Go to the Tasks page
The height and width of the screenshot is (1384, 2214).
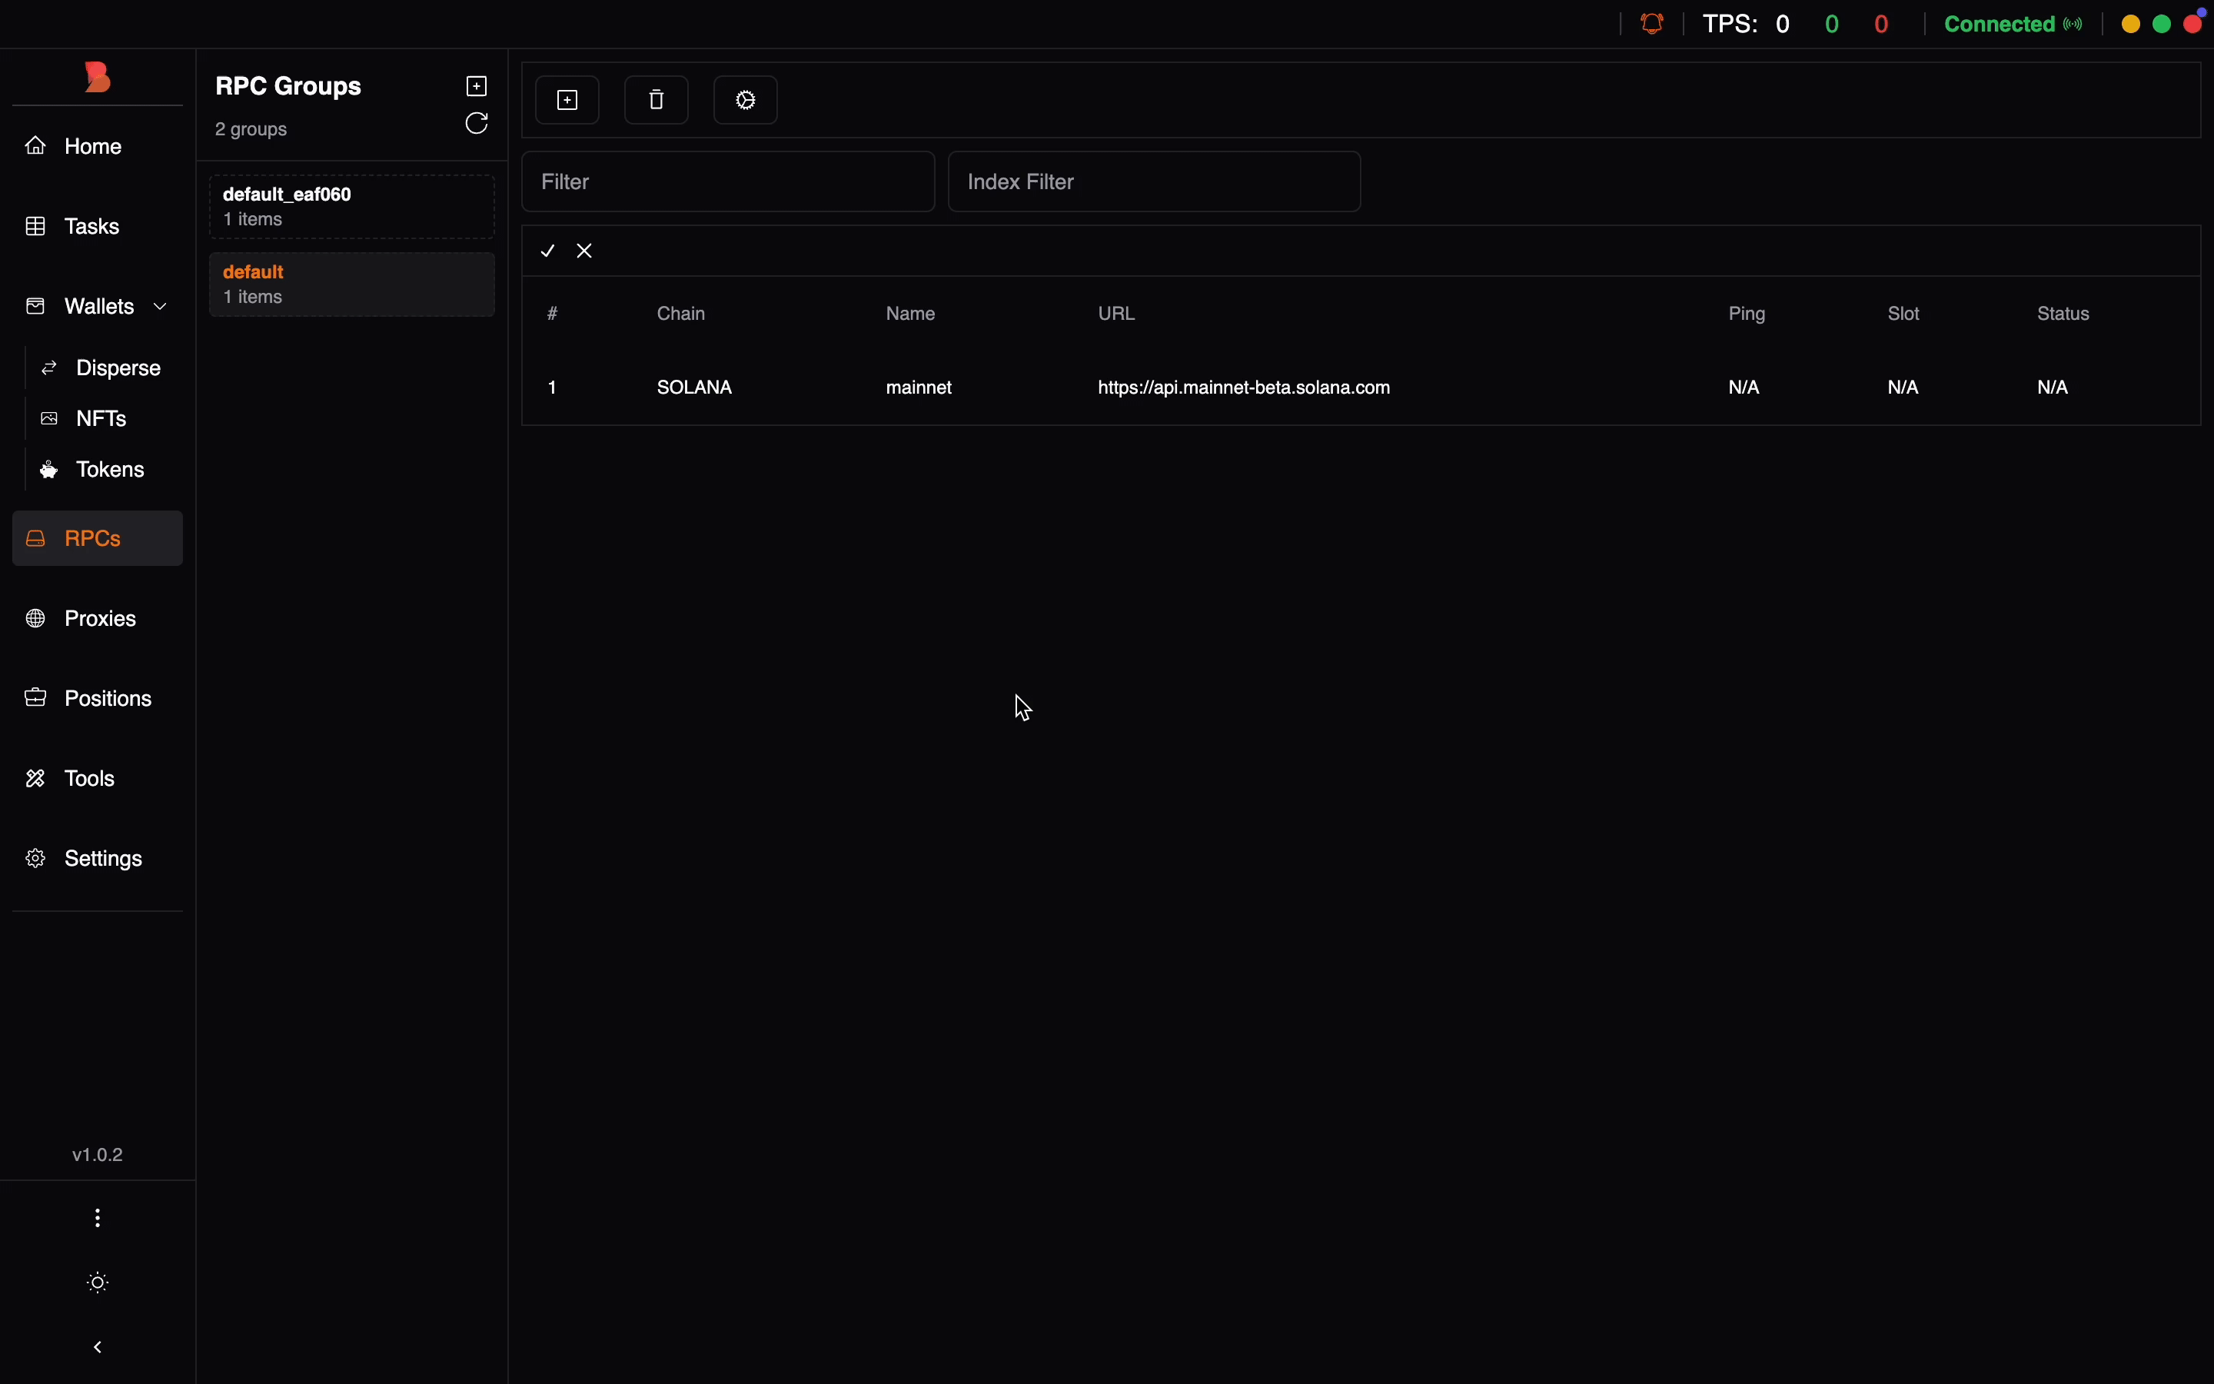click(91, 226)
